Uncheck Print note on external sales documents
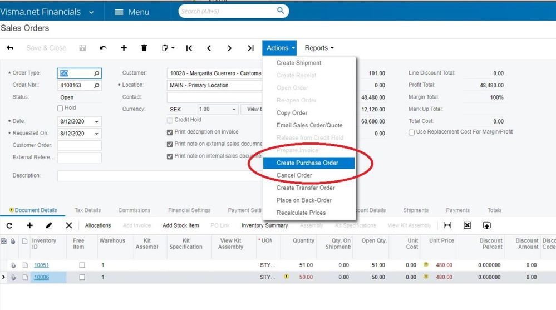This screenshot has width=556, height=310. point(170,144)
